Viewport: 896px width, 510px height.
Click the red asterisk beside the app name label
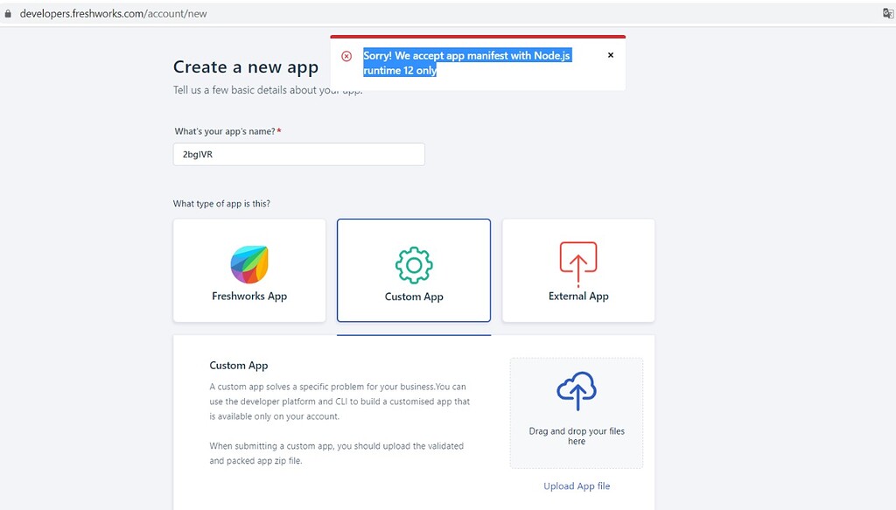click(x=278, y=130)
